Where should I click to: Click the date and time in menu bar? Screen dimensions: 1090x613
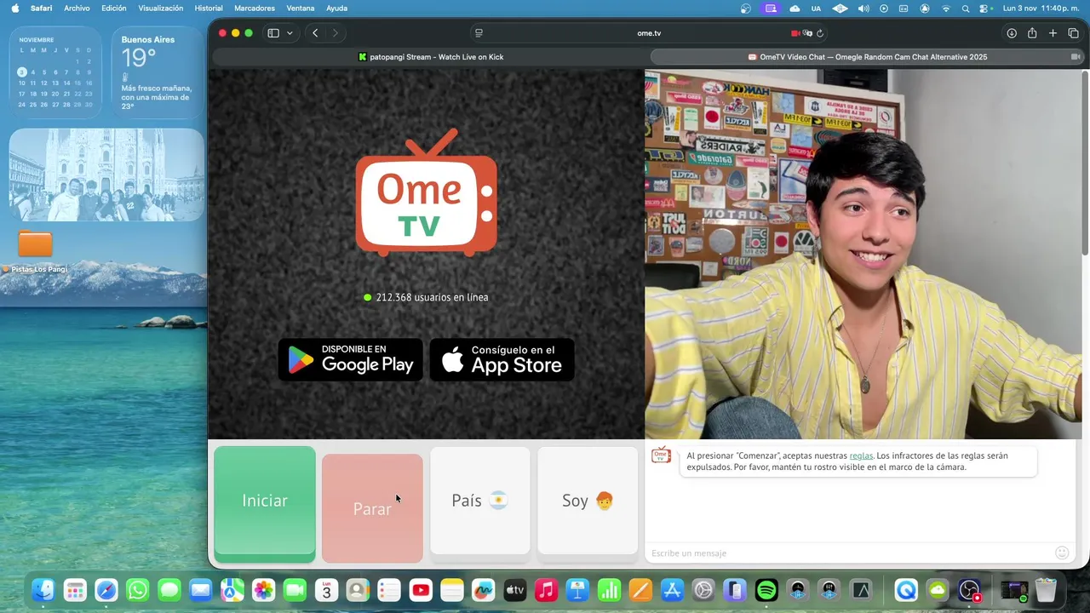point(1041,8)
